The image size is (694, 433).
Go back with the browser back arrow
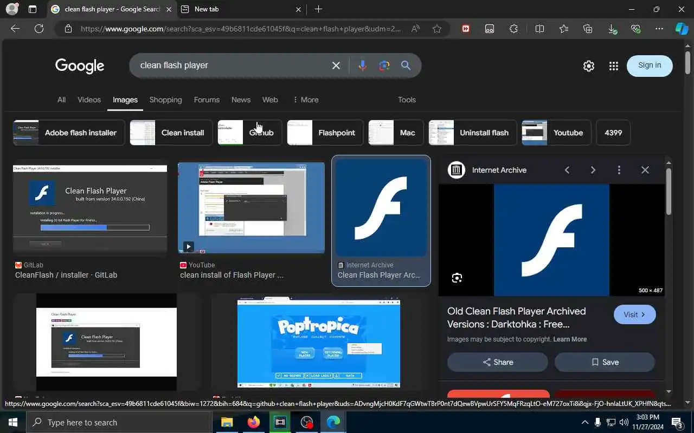tap(15, 29)
